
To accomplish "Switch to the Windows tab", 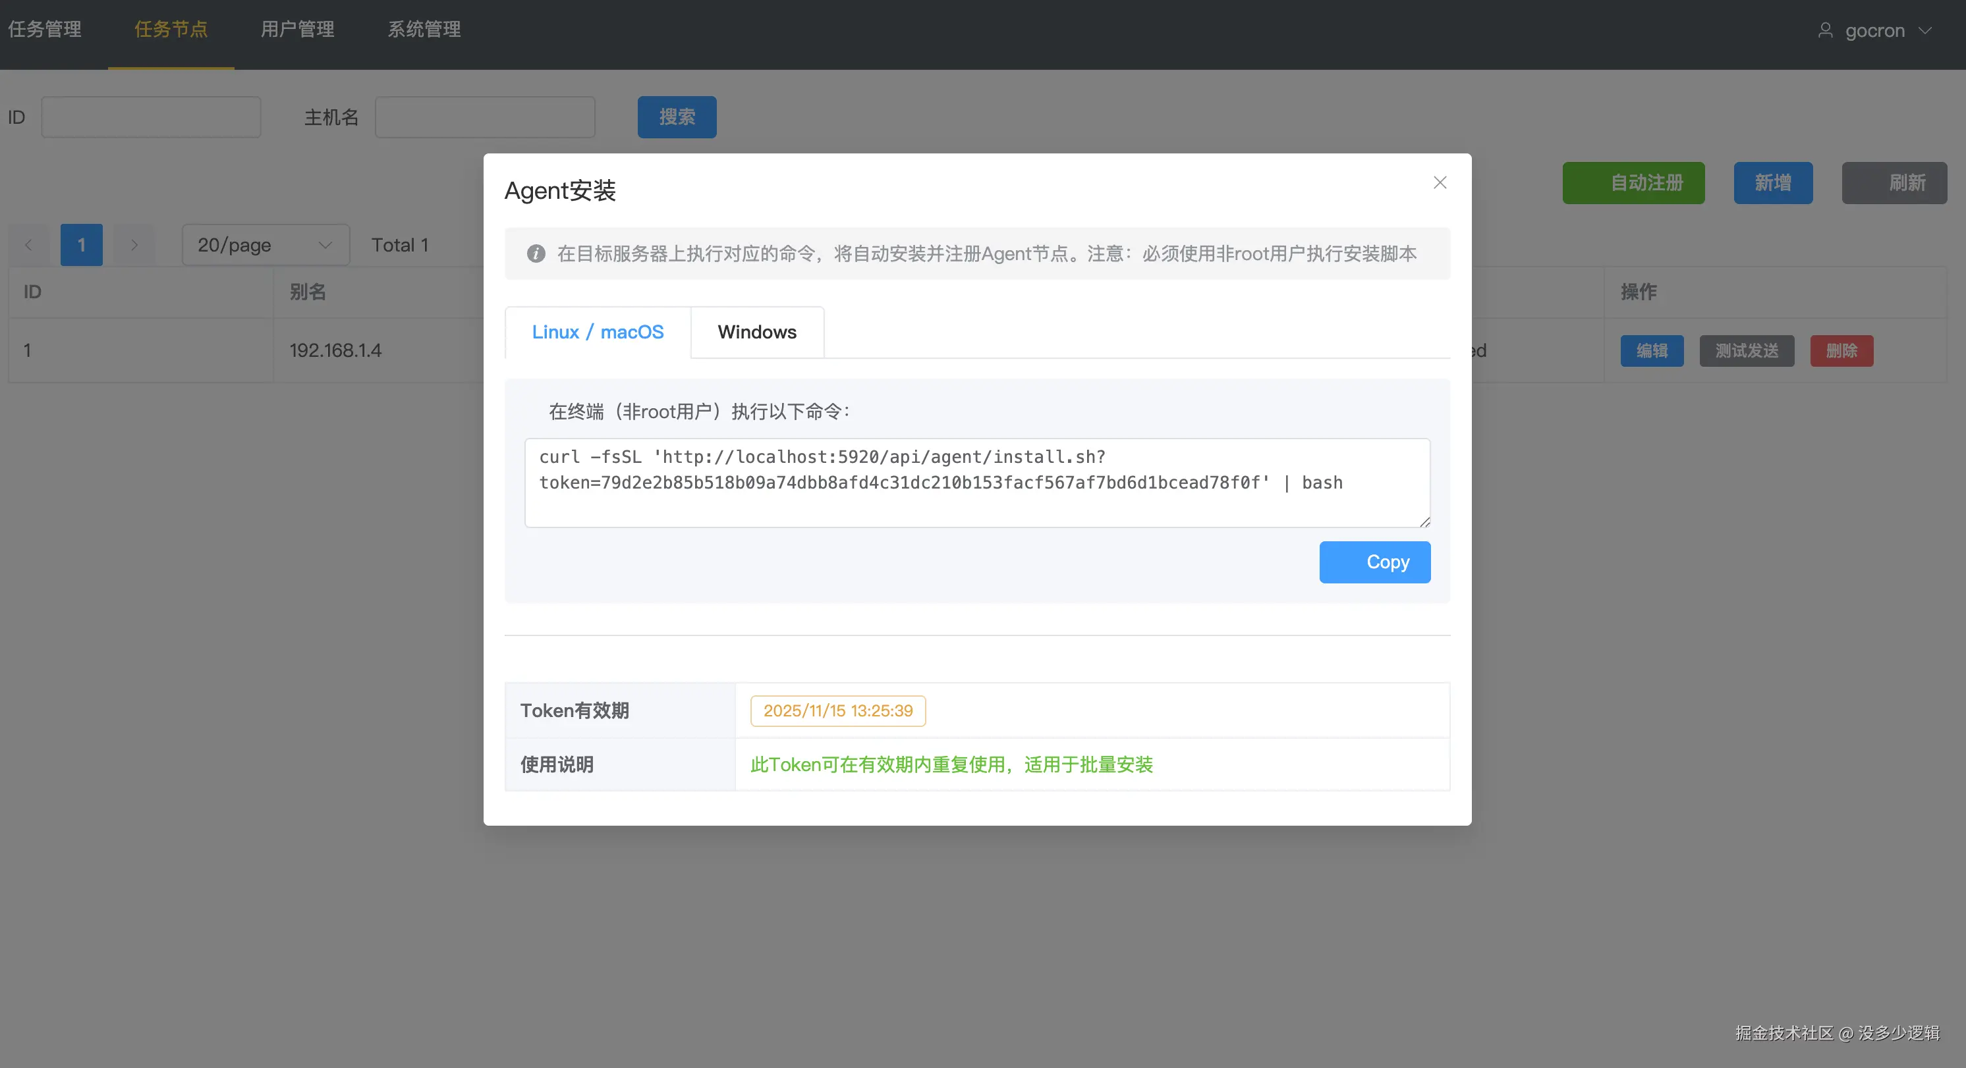I will [756, 332].
